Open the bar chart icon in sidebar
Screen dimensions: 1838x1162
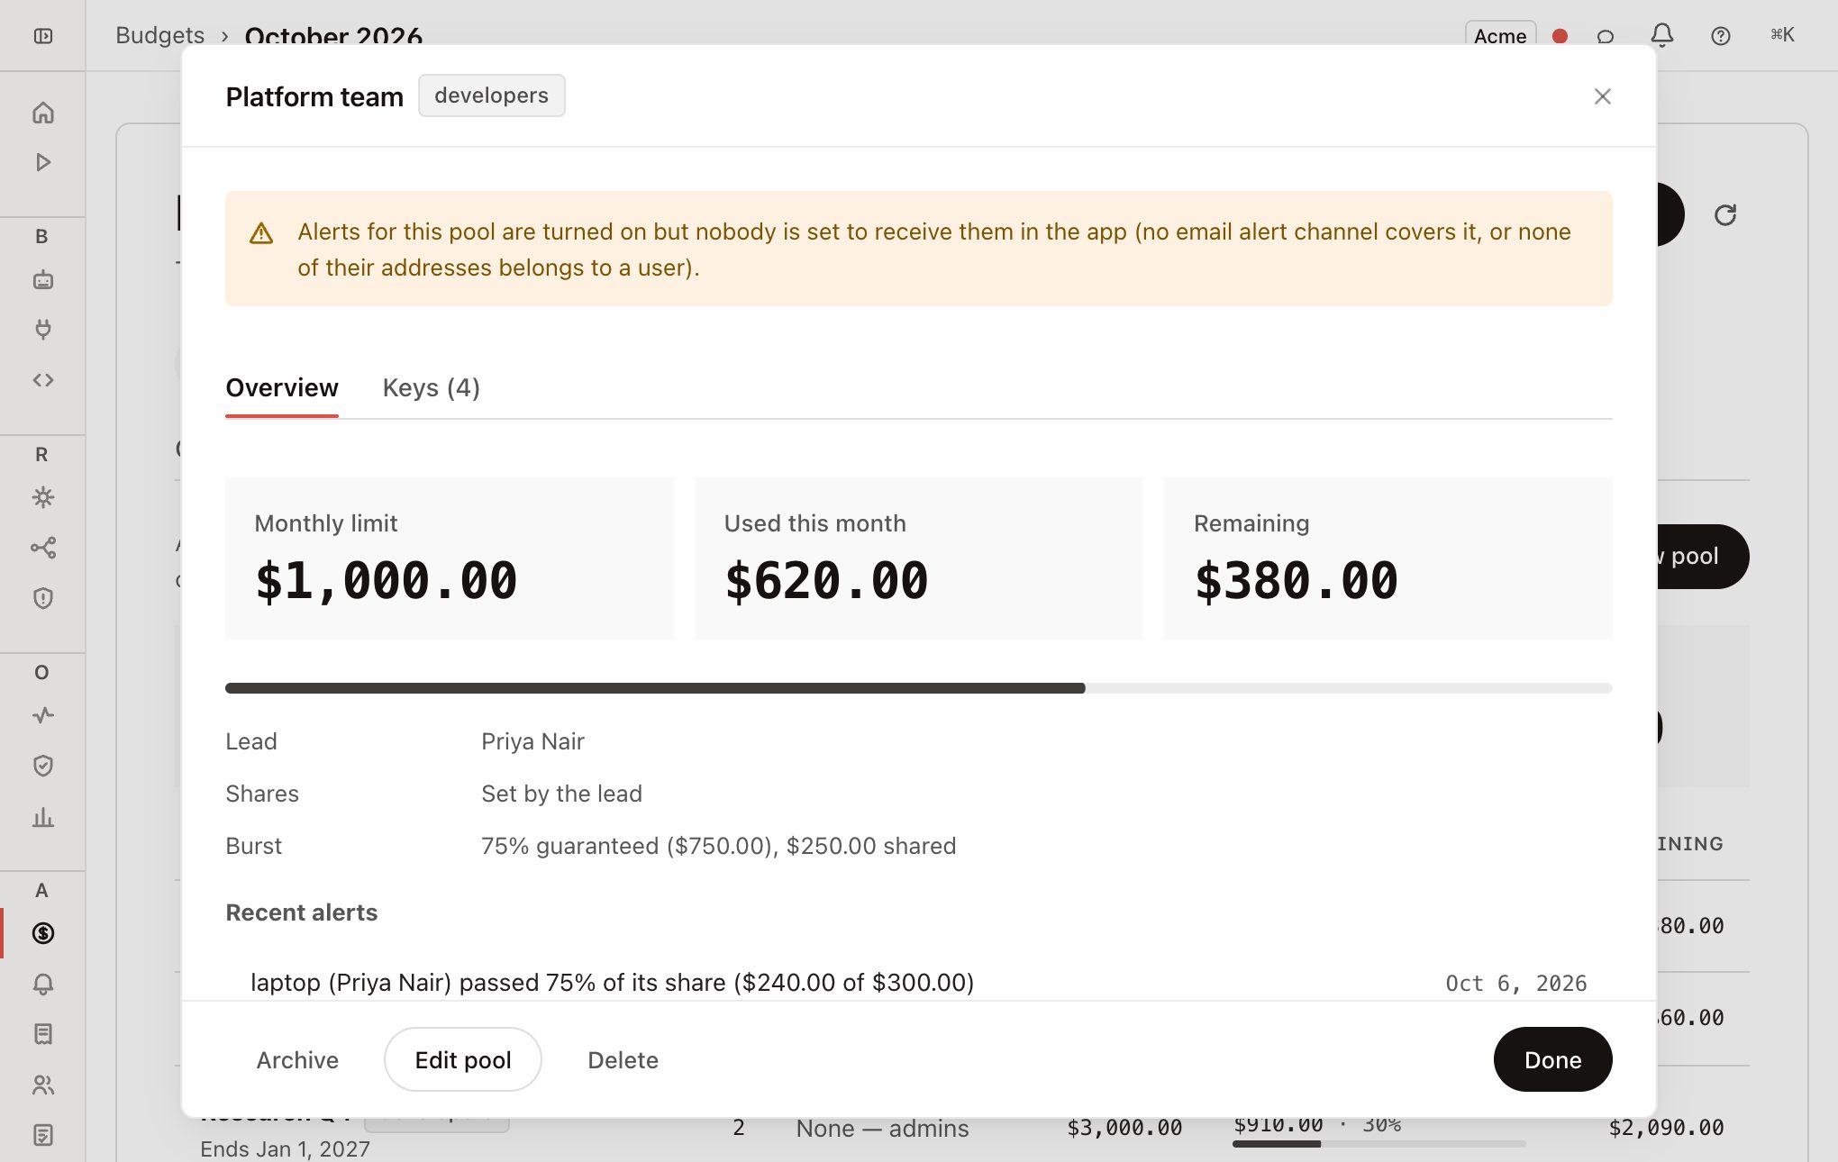coord(42,817)
